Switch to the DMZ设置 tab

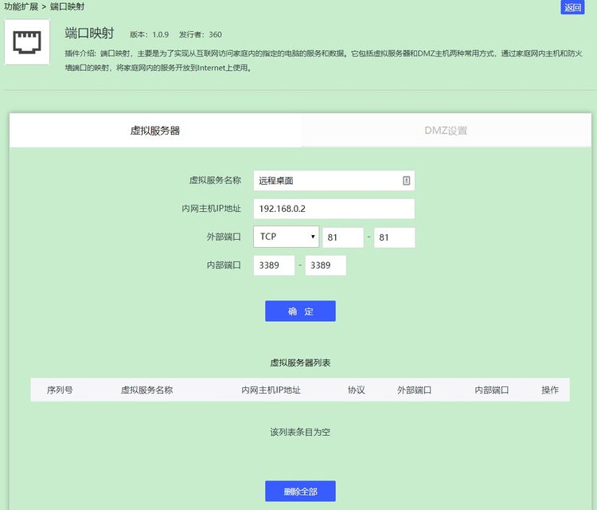[446, 131]
